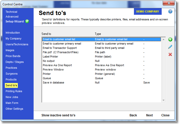Viewport: 180px width, 125px height.
Task: Click the list scrollbar up arrow
Action: 163,39
